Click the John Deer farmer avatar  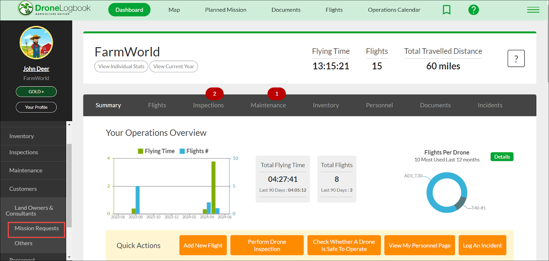[x=36, y=43]
